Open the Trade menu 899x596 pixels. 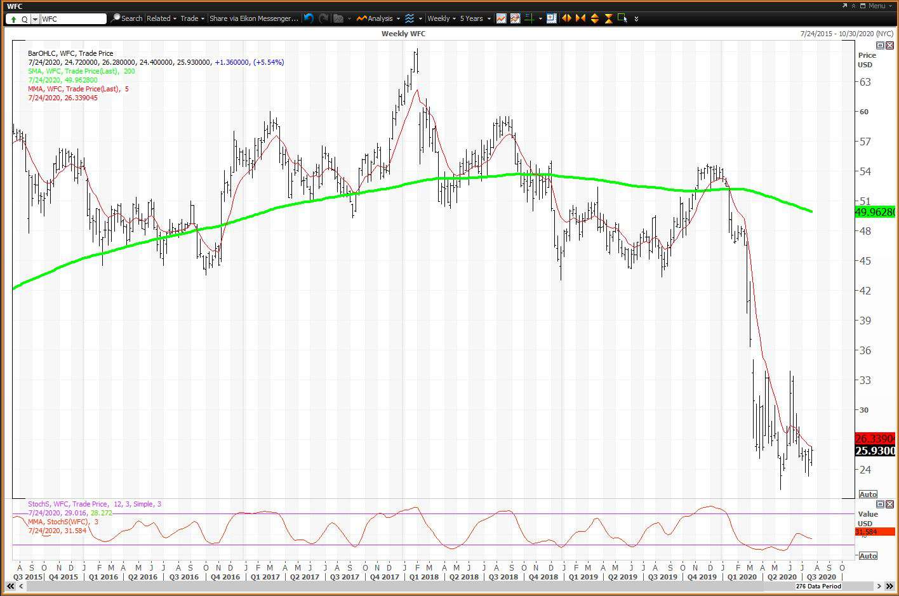point(192,18)
